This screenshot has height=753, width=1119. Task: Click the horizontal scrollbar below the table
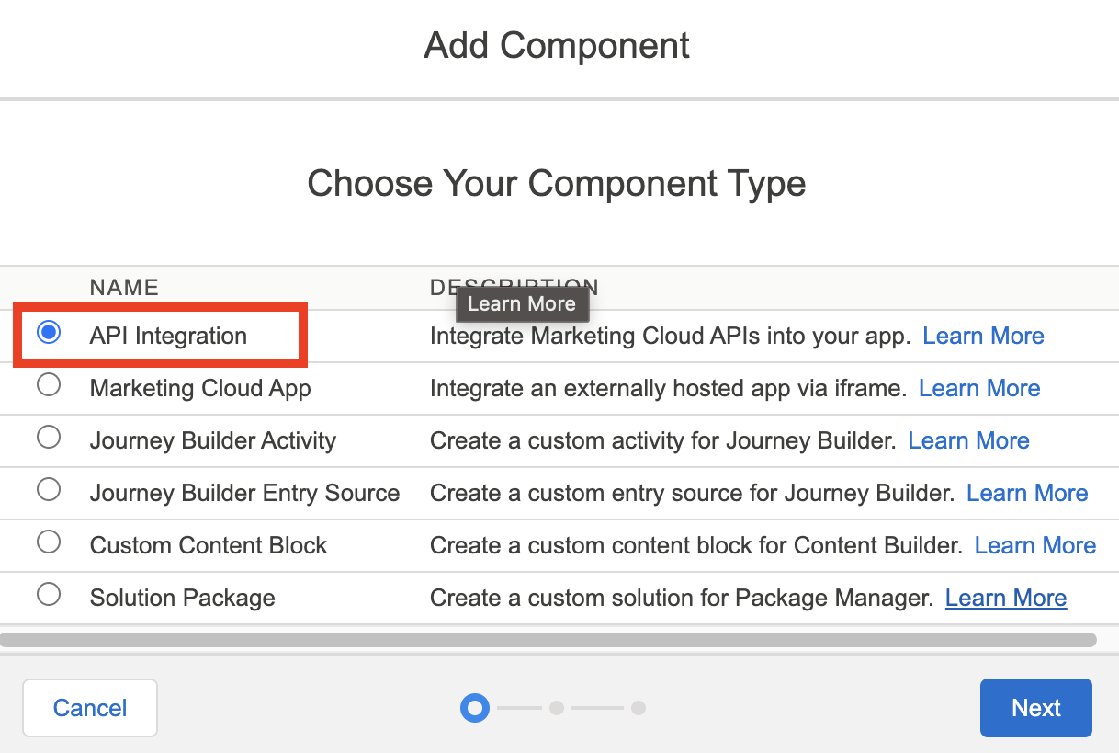548,639
